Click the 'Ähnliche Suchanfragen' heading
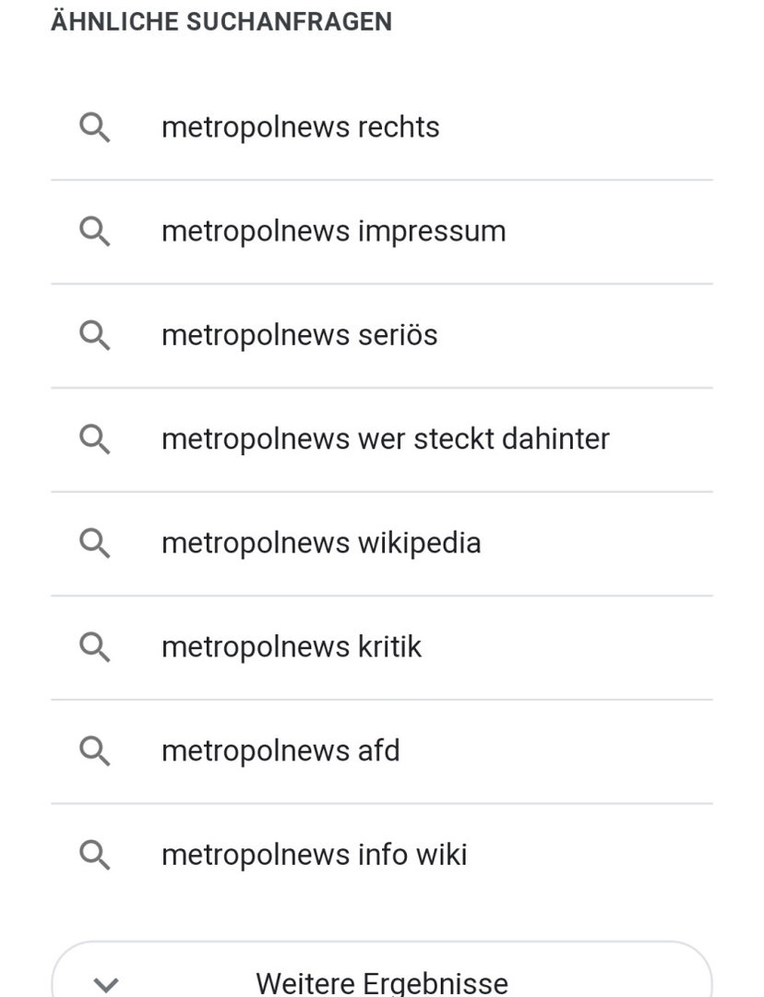The image size is (764, 997). coord(221,22)
